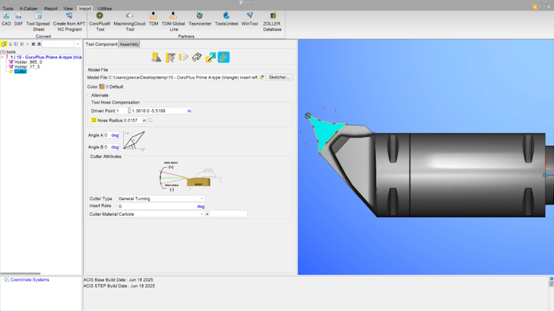Click the second yellow component toolbar icon
The height and width of the screenshot is (311, 554).
(x=170, y=57)
